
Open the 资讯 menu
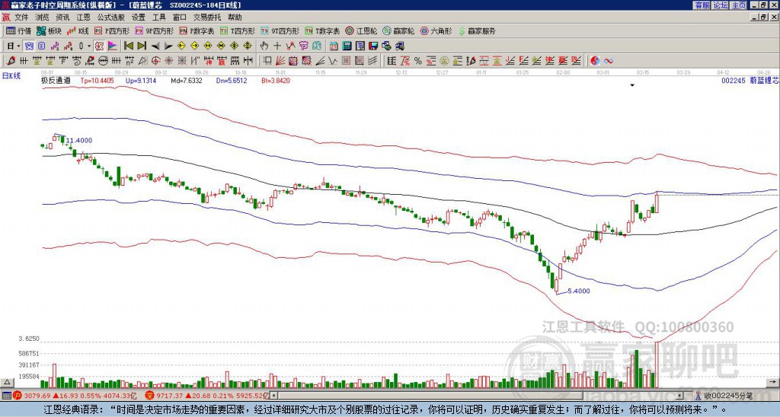62,18
